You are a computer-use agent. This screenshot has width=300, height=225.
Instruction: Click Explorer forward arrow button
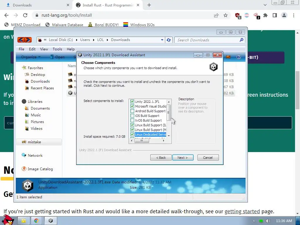click(x=28, y=40)
